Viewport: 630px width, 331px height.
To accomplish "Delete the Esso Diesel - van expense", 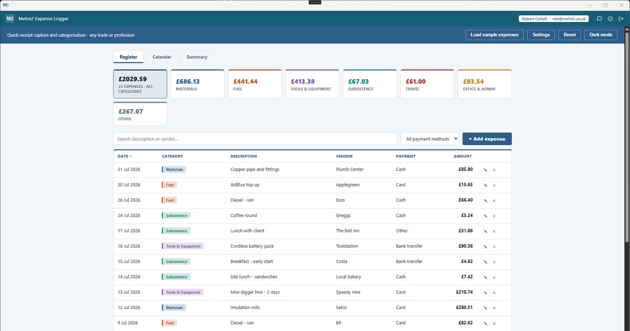I will pyautogui.click(x=494, y=200).
